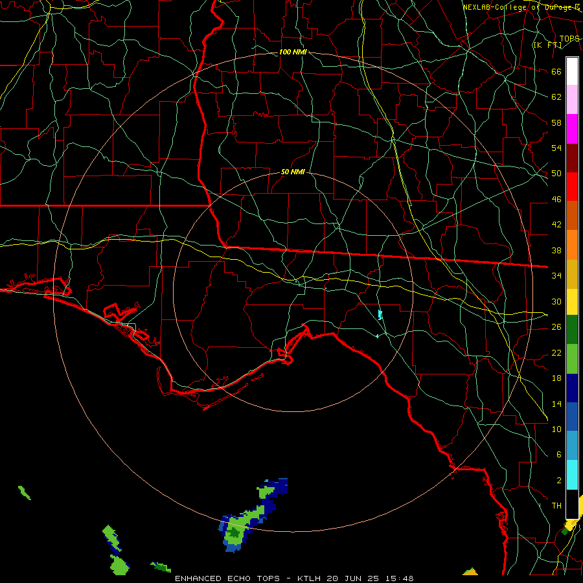
Task: Click the gold triangle echo at the bottom edge
Action: pos(470,571)
